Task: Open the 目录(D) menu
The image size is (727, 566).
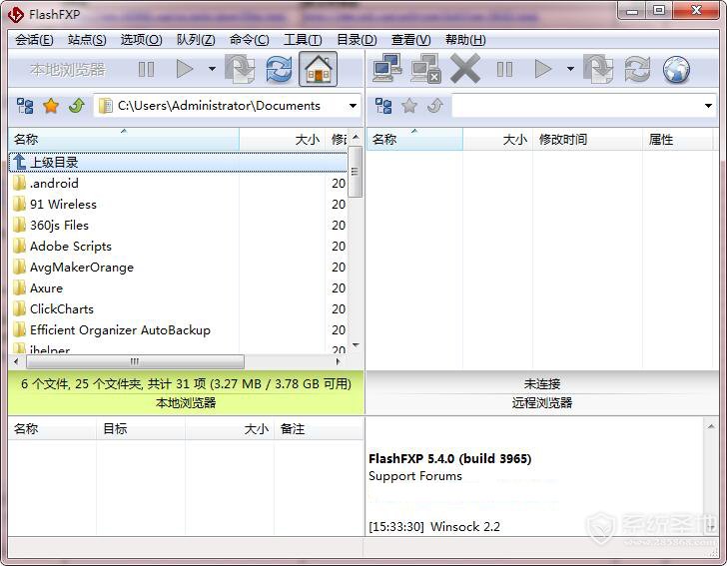Action: (x=358, y=40)
